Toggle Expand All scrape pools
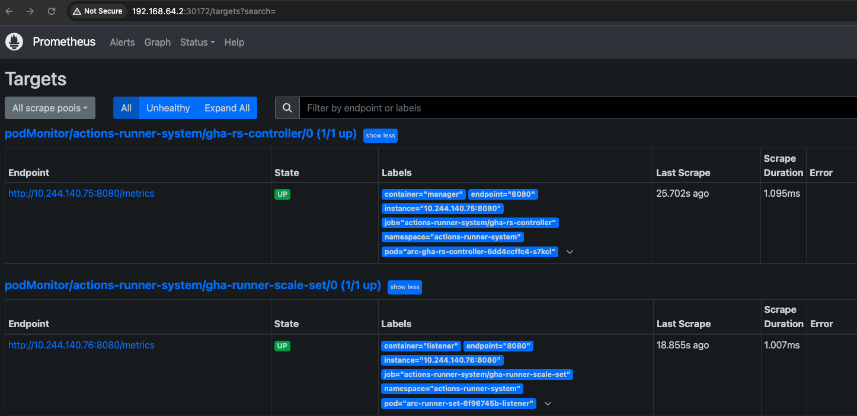Screen dimensions: 857x416 pos(227,108)
